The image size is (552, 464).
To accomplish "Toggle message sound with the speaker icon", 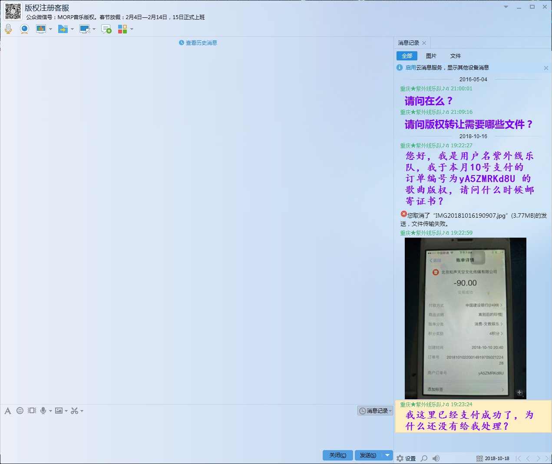I will (x=436, y=458).
